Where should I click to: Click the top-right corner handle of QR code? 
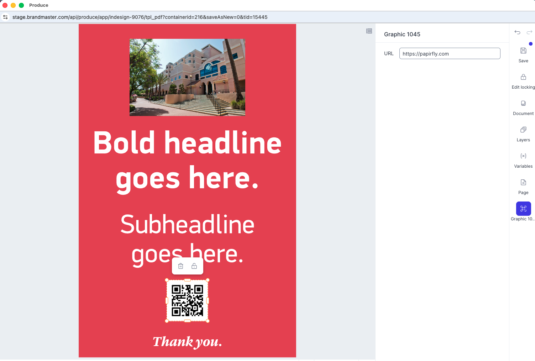[x=208, y=280]
